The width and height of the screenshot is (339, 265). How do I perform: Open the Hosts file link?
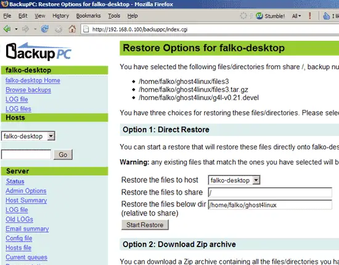click(x=18, y=248)
